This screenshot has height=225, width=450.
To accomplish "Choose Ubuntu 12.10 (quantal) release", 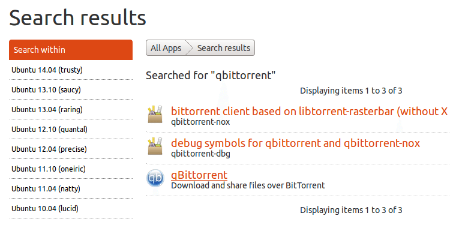I will 71,129.
